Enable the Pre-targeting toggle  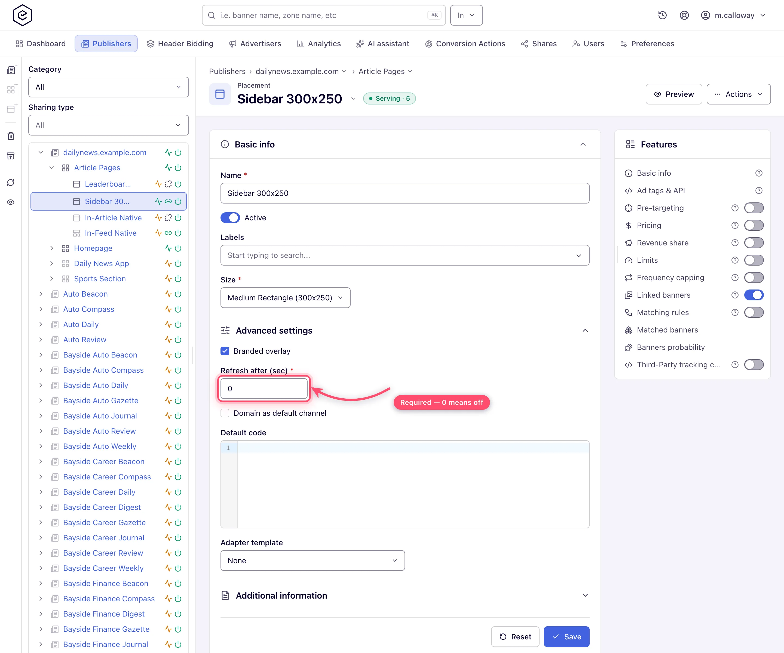[x=754, y=208]
